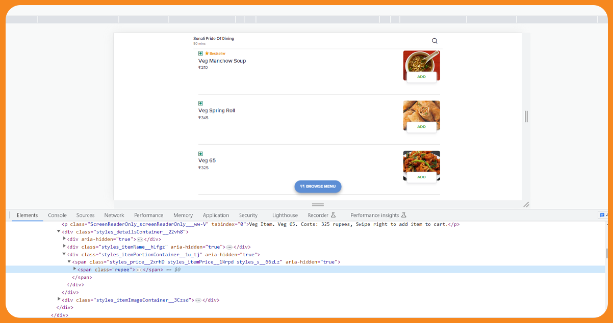This screenshot has width=613, height=323.
Task: Open the Lighthouse tab
Action: [285, 216]
